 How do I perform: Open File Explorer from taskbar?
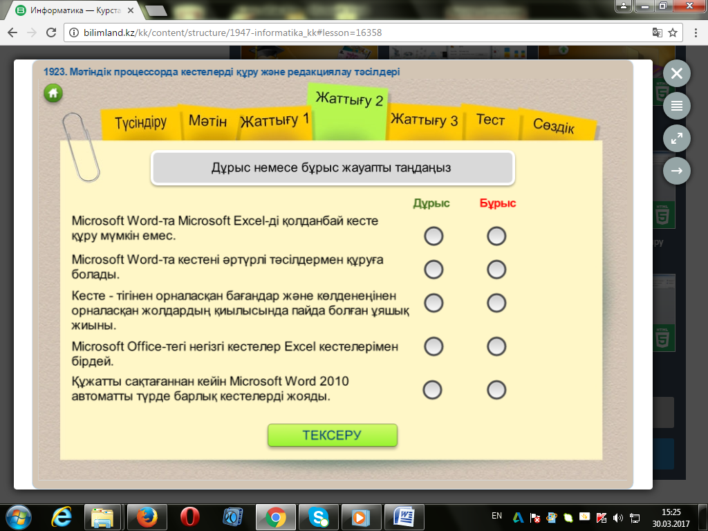click(x=102, y=517)
